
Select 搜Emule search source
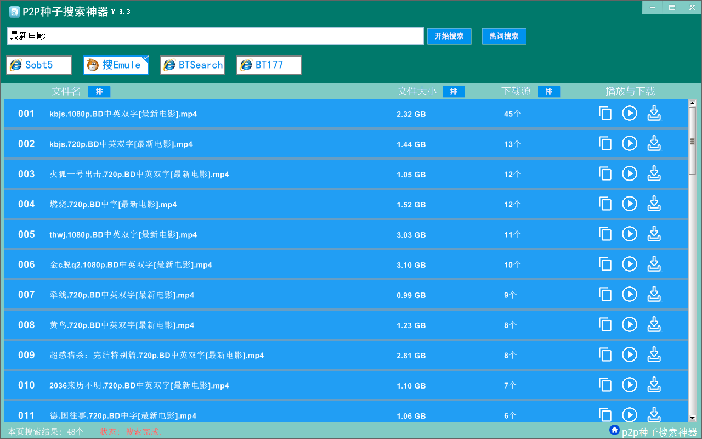point(116,65)
